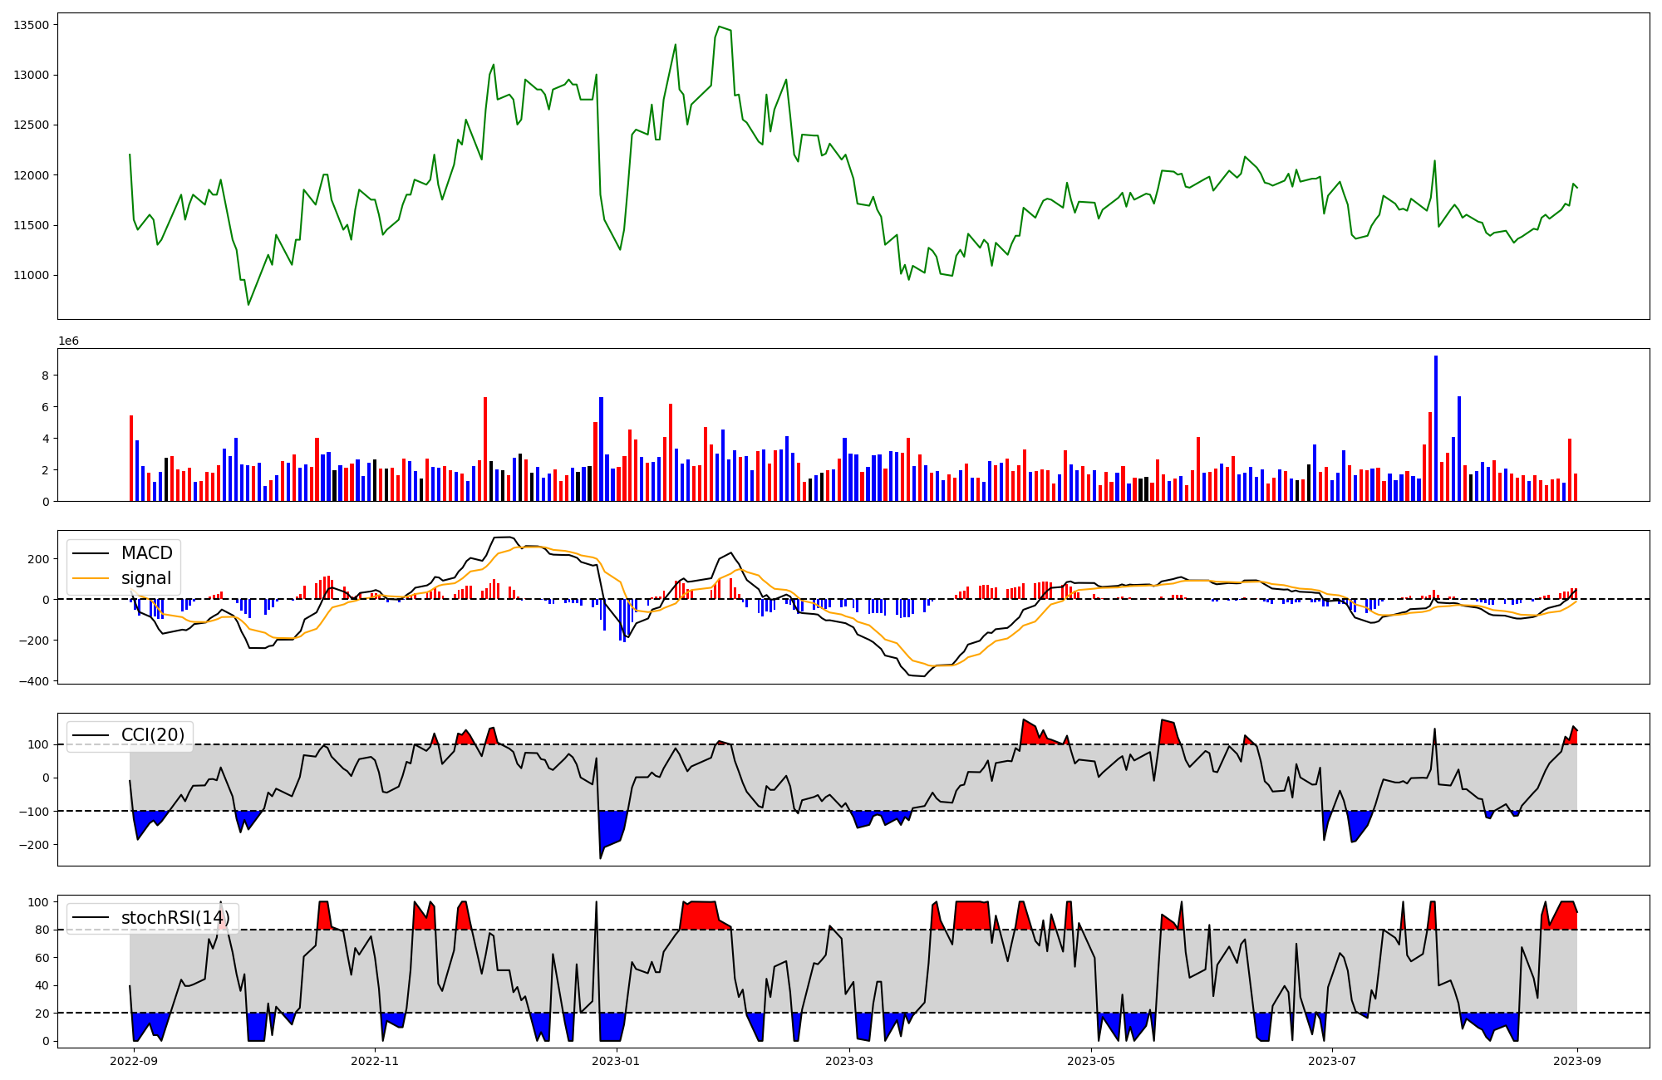Click the 2022-11 x-axis date label
The height and width of the screenshot is (1080, 1662).
click(x=376, y=1061)
